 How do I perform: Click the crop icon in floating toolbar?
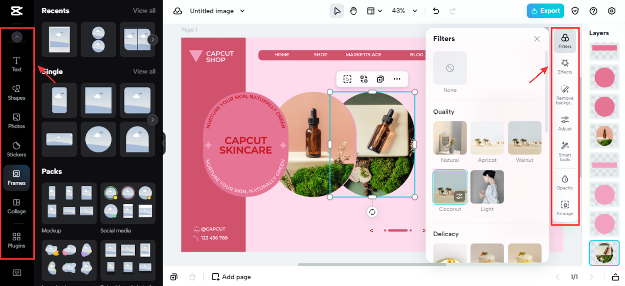347,79
